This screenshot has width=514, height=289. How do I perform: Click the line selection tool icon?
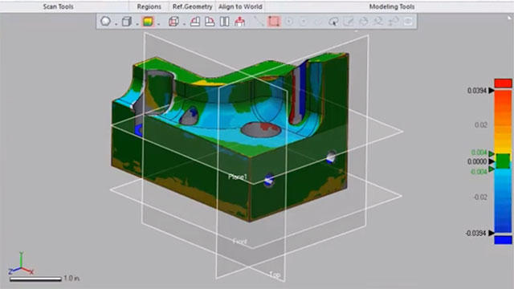pyautogui.click(x=259, y=22)
